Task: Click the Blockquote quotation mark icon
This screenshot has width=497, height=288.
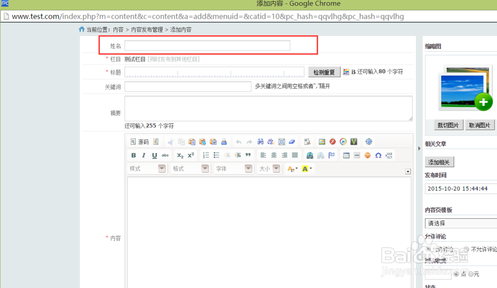Action: [248, 155]
